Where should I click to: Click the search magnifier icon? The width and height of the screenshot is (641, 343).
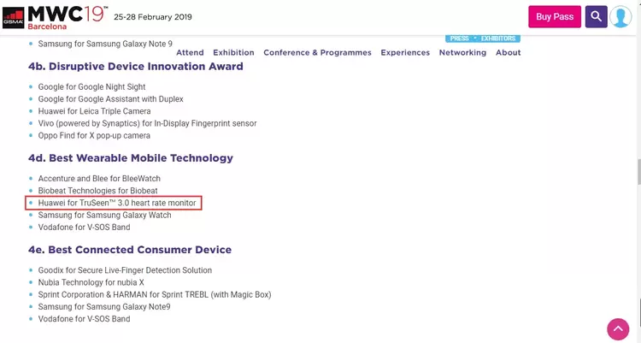(596, 16)
